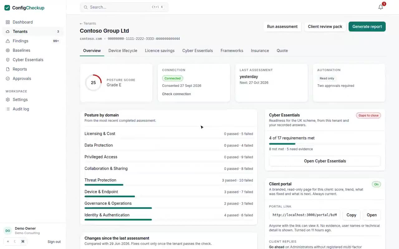Click the Gaps to close badge

click(x=368, y=115)
